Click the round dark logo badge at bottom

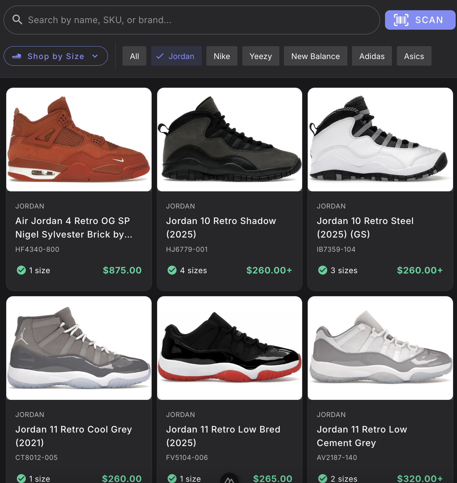(x=229, y=478)
